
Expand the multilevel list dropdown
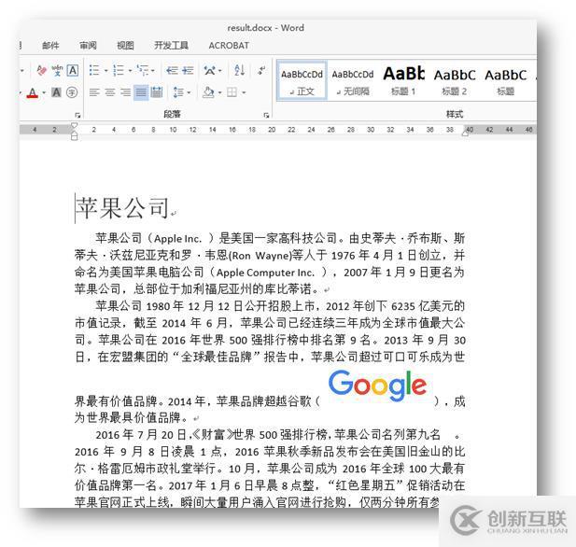click(153, 71)
